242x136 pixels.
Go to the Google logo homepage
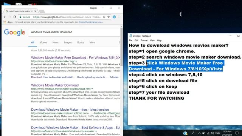[x=14, y=32]
